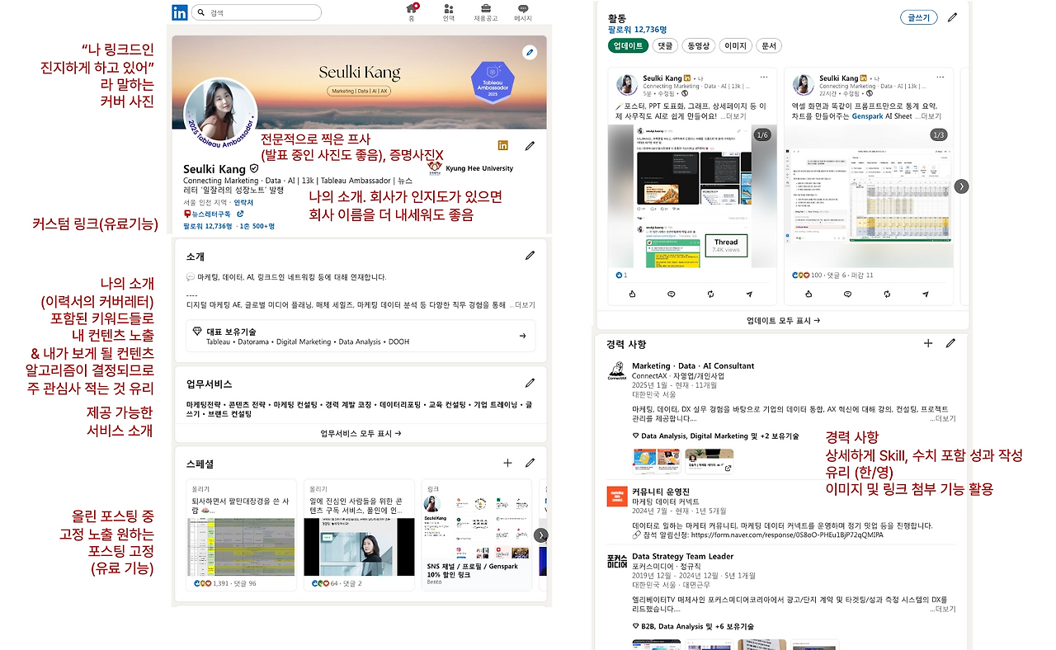Edit the cover photo with the pencil icon
Image resolution: width=1056 pixels, height=650 pixels.
click(x=530, y=52)
